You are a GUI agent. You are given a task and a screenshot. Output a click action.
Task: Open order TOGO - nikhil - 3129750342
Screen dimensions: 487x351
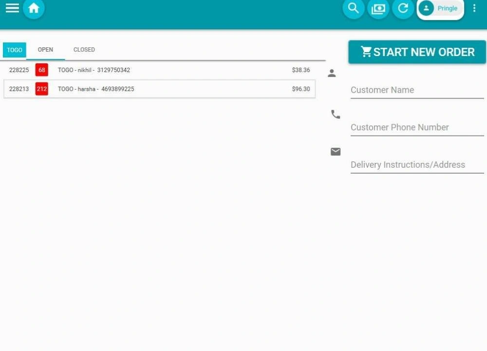click(159, 70)
